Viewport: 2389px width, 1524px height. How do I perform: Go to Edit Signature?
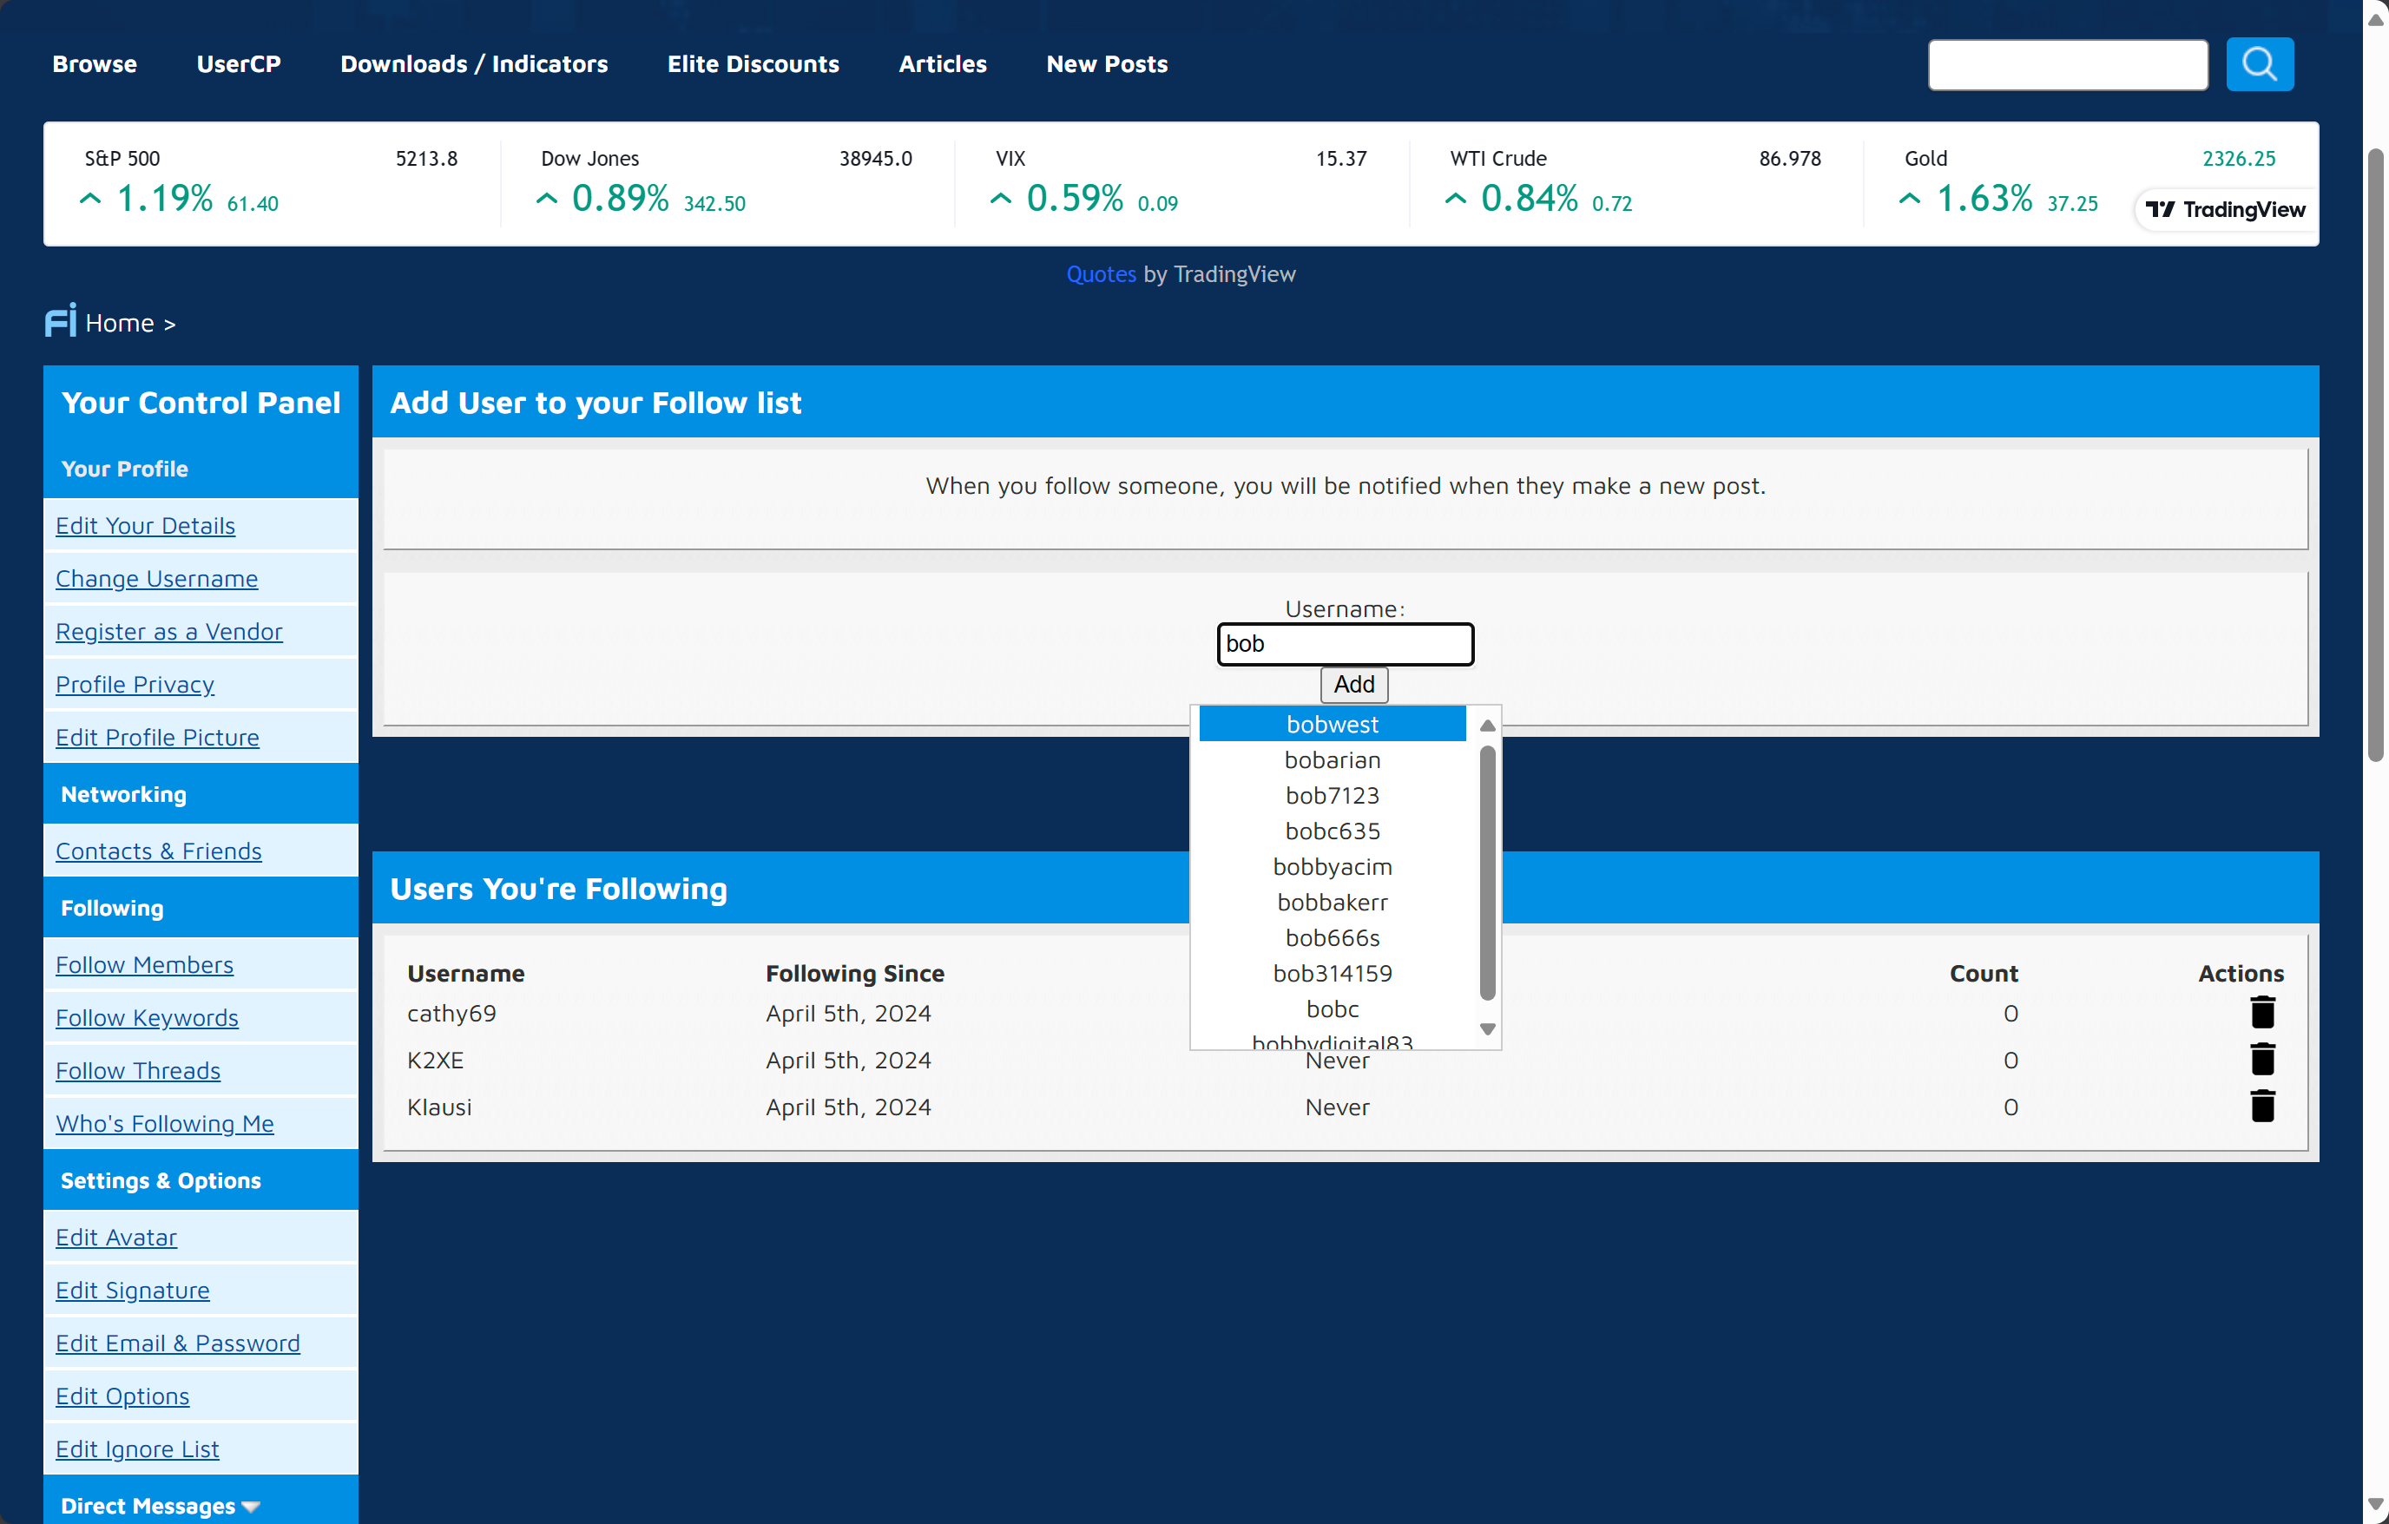[x=133, y=1290]
